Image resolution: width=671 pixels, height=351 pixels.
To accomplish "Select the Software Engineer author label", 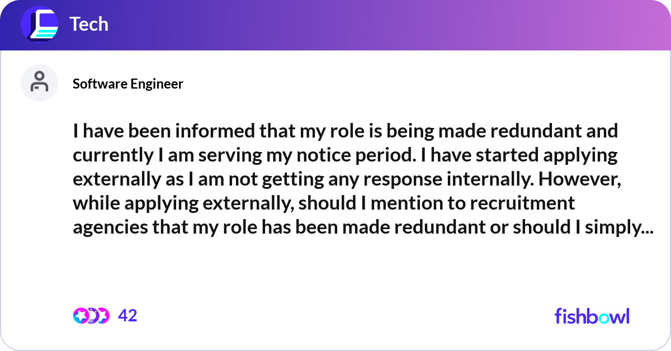I will [x=128, y=84].
